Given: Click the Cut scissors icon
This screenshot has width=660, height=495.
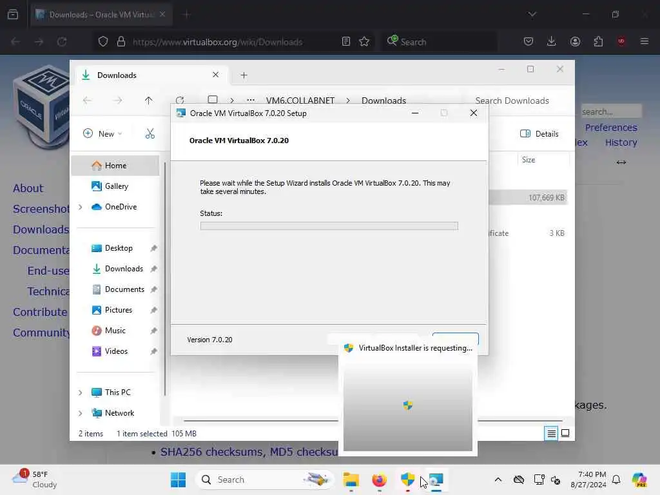Looking at the screenshot, I should point(150,134).
